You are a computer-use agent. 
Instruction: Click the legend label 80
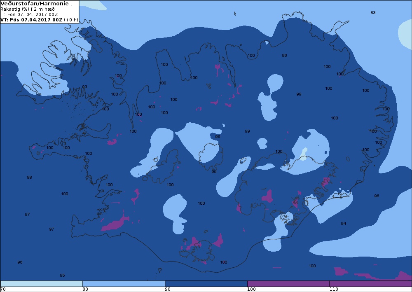pos(85,289)
